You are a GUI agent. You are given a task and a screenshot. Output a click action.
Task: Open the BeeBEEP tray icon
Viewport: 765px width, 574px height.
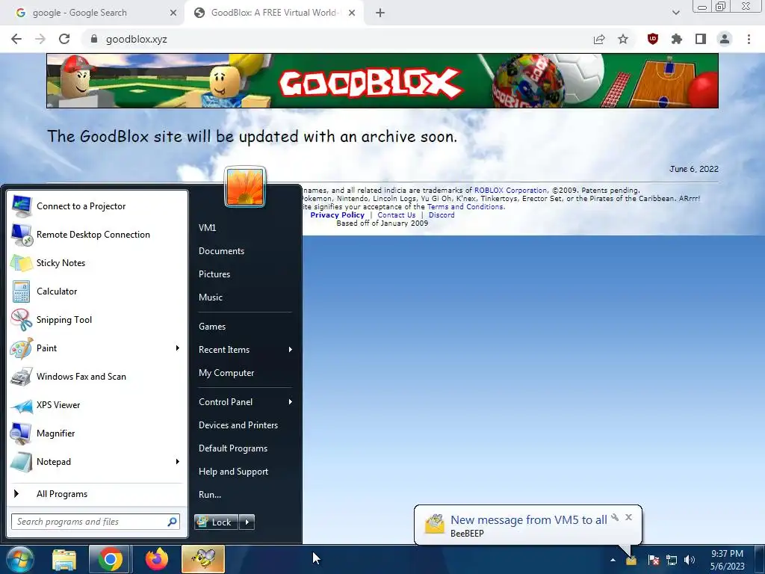coord(631,560)
